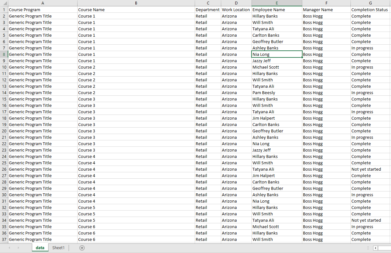The width and height of the screenshot is (391, 253).
Task: Select Course 3 cell in row 15
Action: (x=136, y=99)
